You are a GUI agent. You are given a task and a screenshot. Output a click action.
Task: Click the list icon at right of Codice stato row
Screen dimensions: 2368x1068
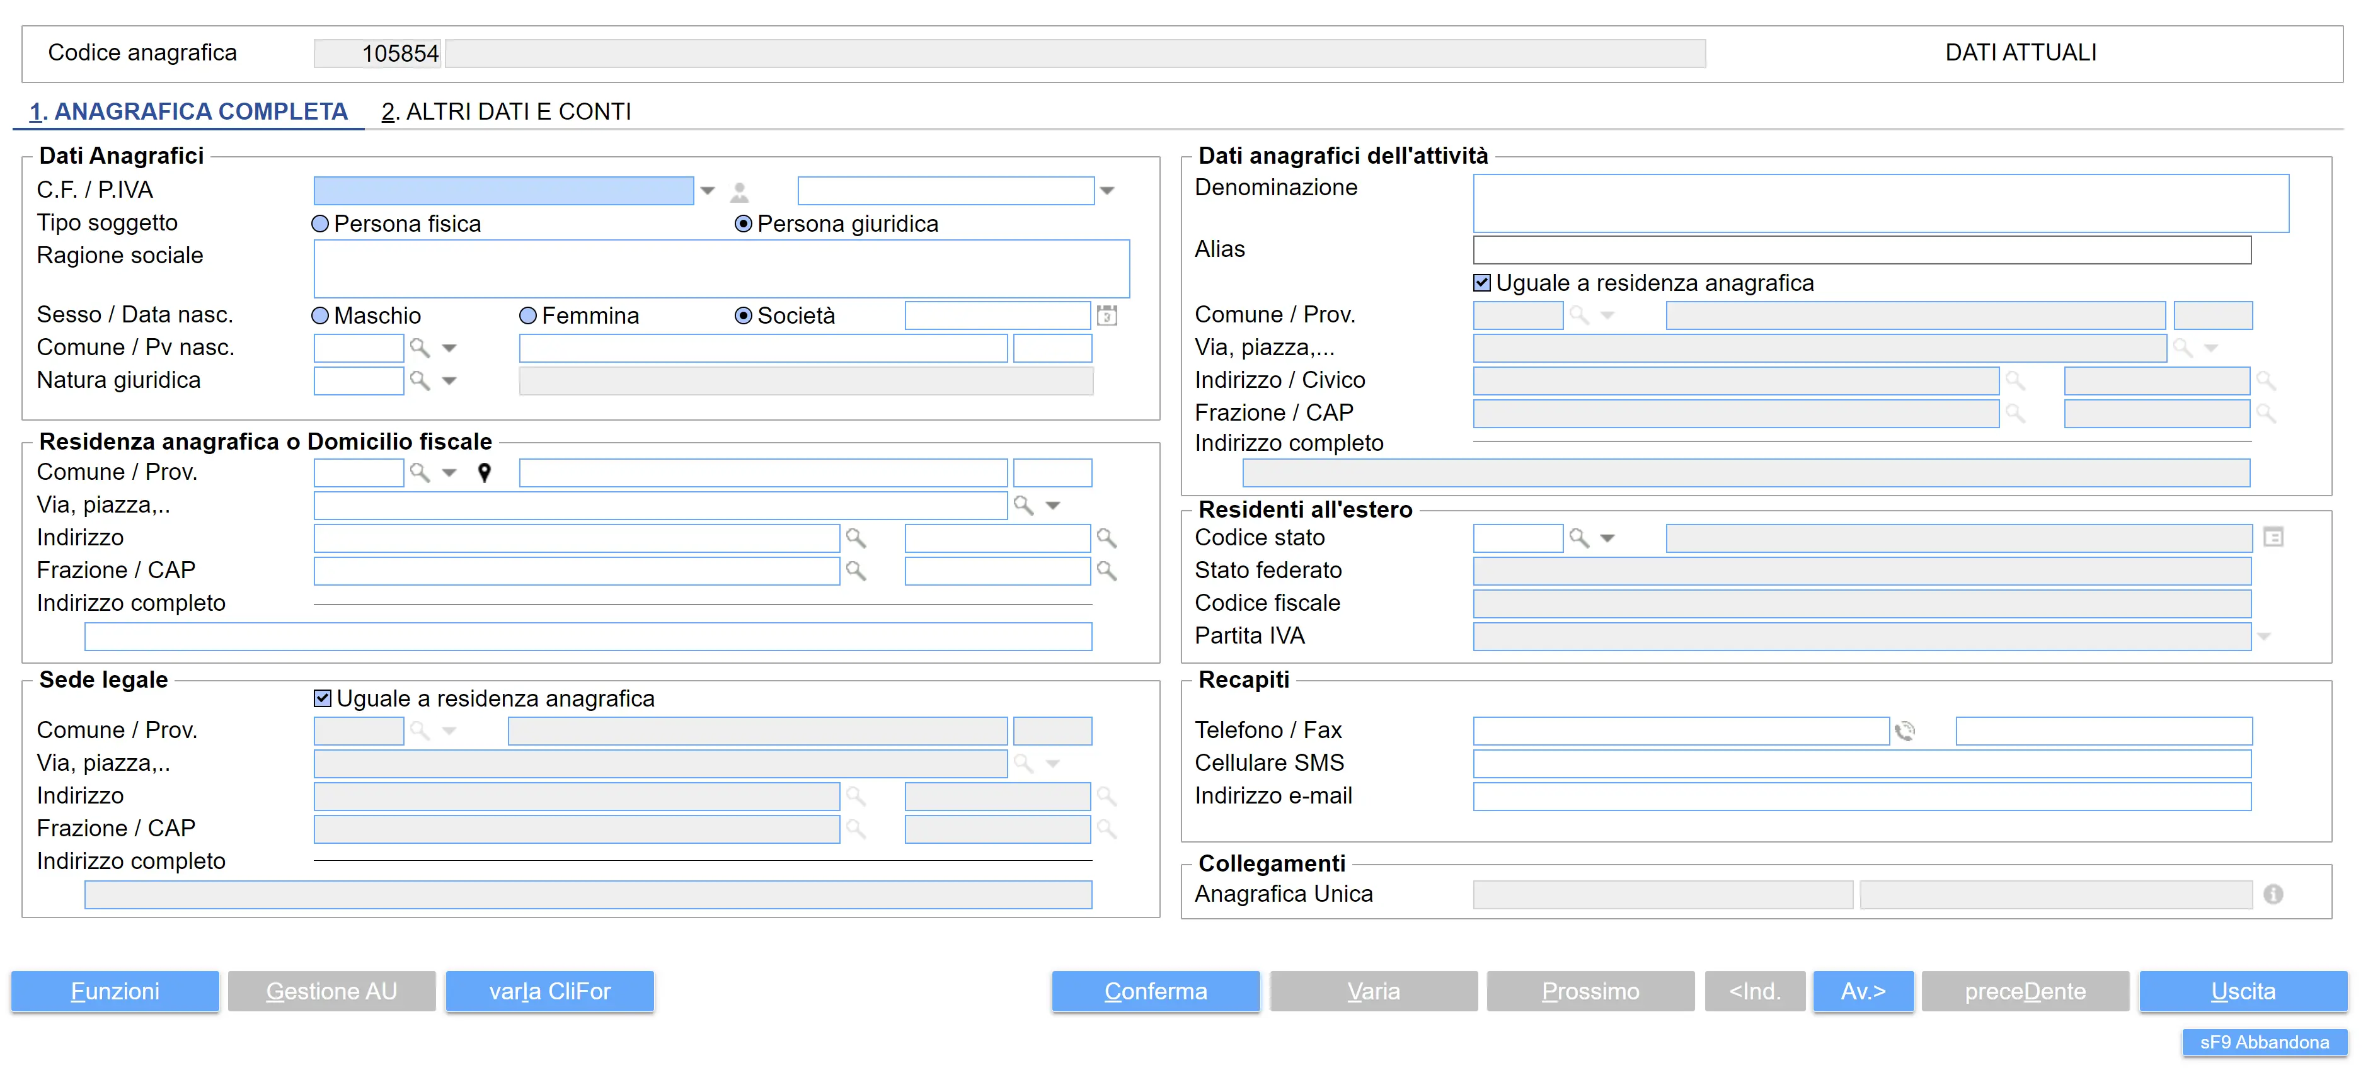pyautogui.click(x=2272, y=538)
